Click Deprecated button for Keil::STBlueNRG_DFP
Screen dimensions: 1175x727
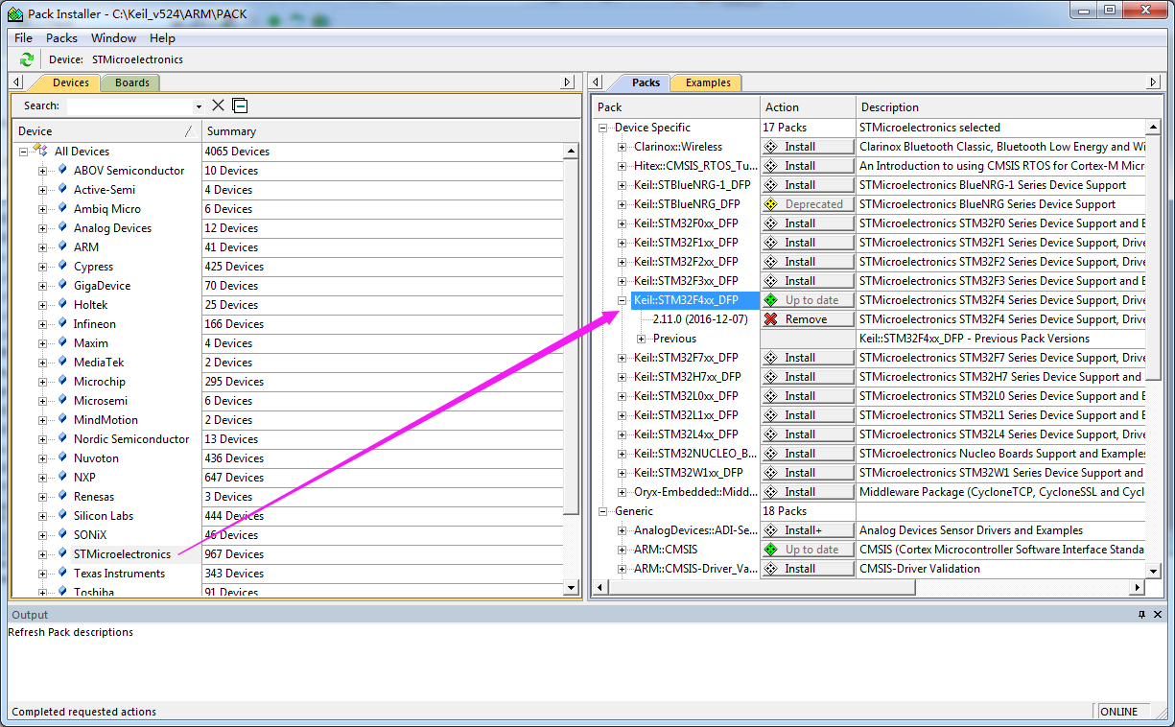808,204
